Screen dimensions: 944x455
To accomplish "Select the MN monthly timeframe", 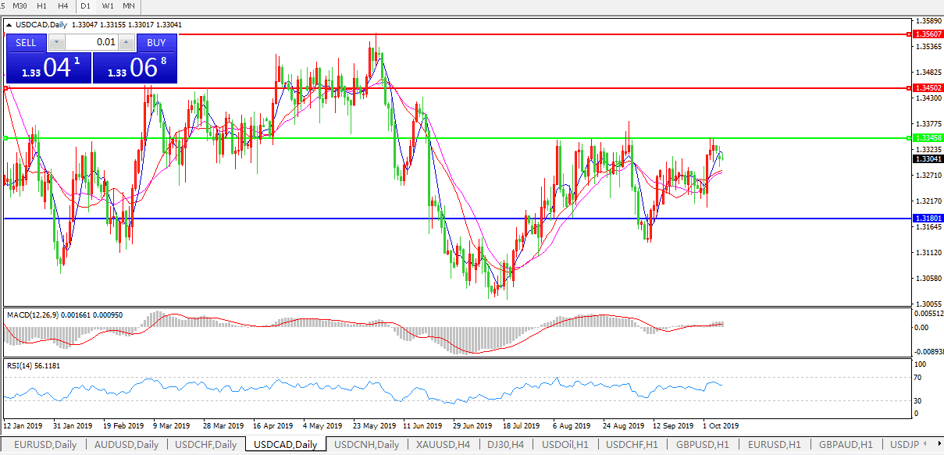I will [x=129, y=6].
